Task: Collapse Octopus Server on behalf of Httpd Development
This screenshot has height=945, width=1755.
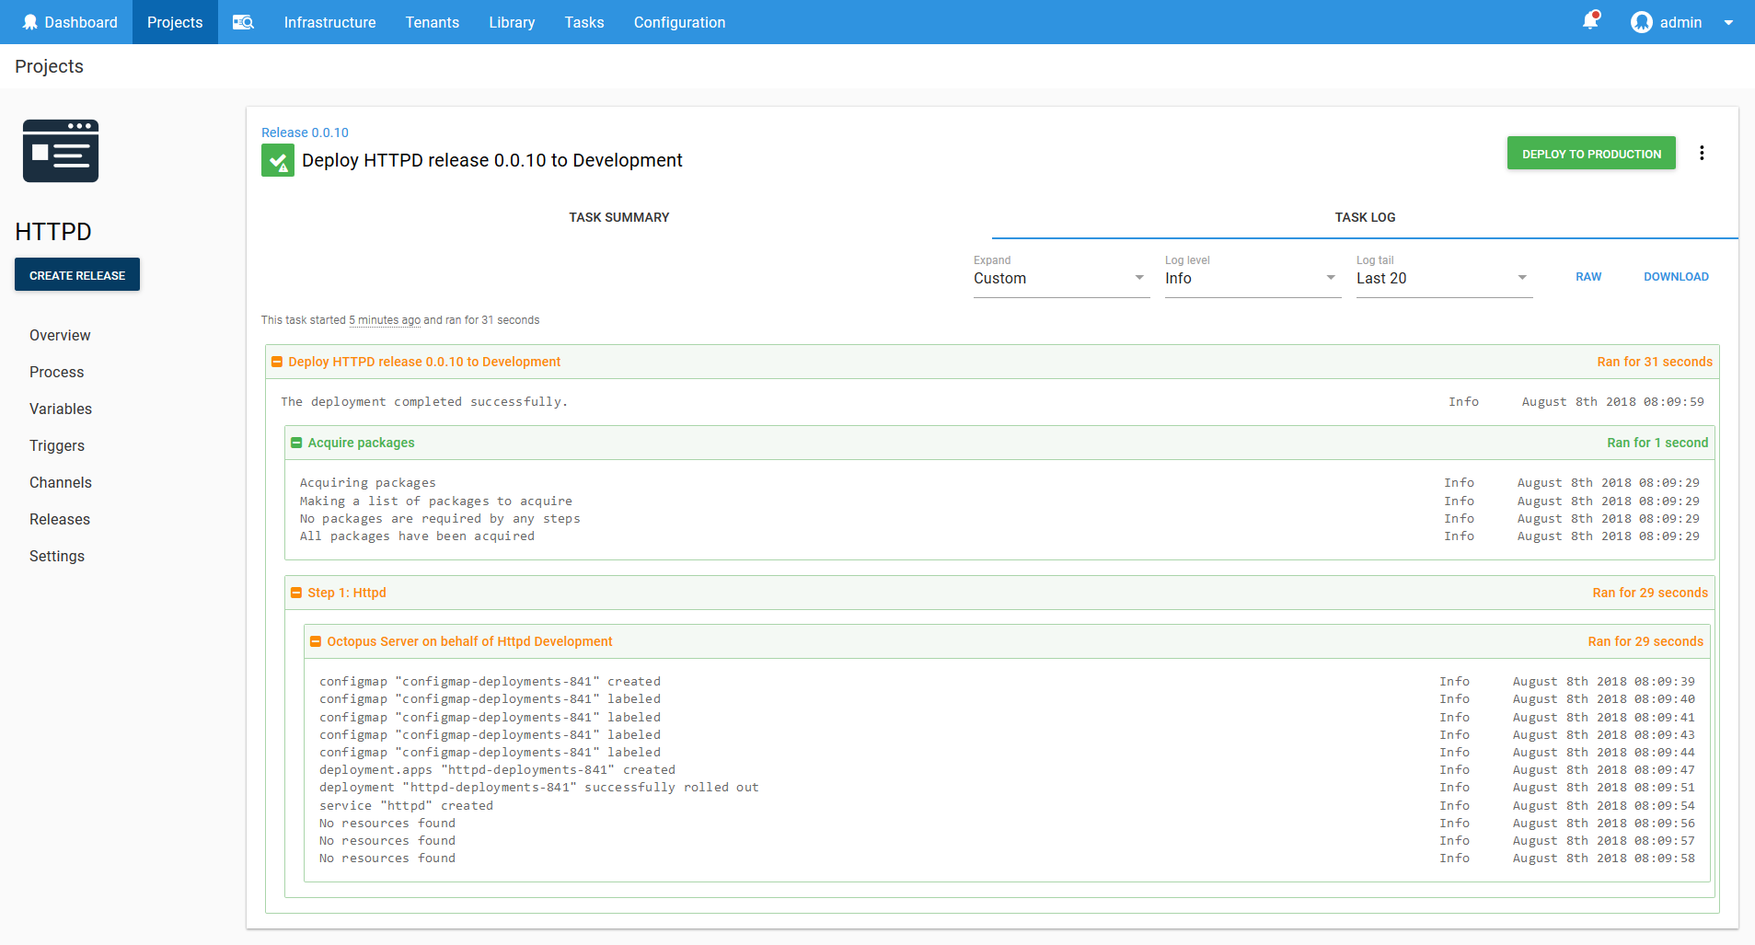Action: (x=316, y=641)
